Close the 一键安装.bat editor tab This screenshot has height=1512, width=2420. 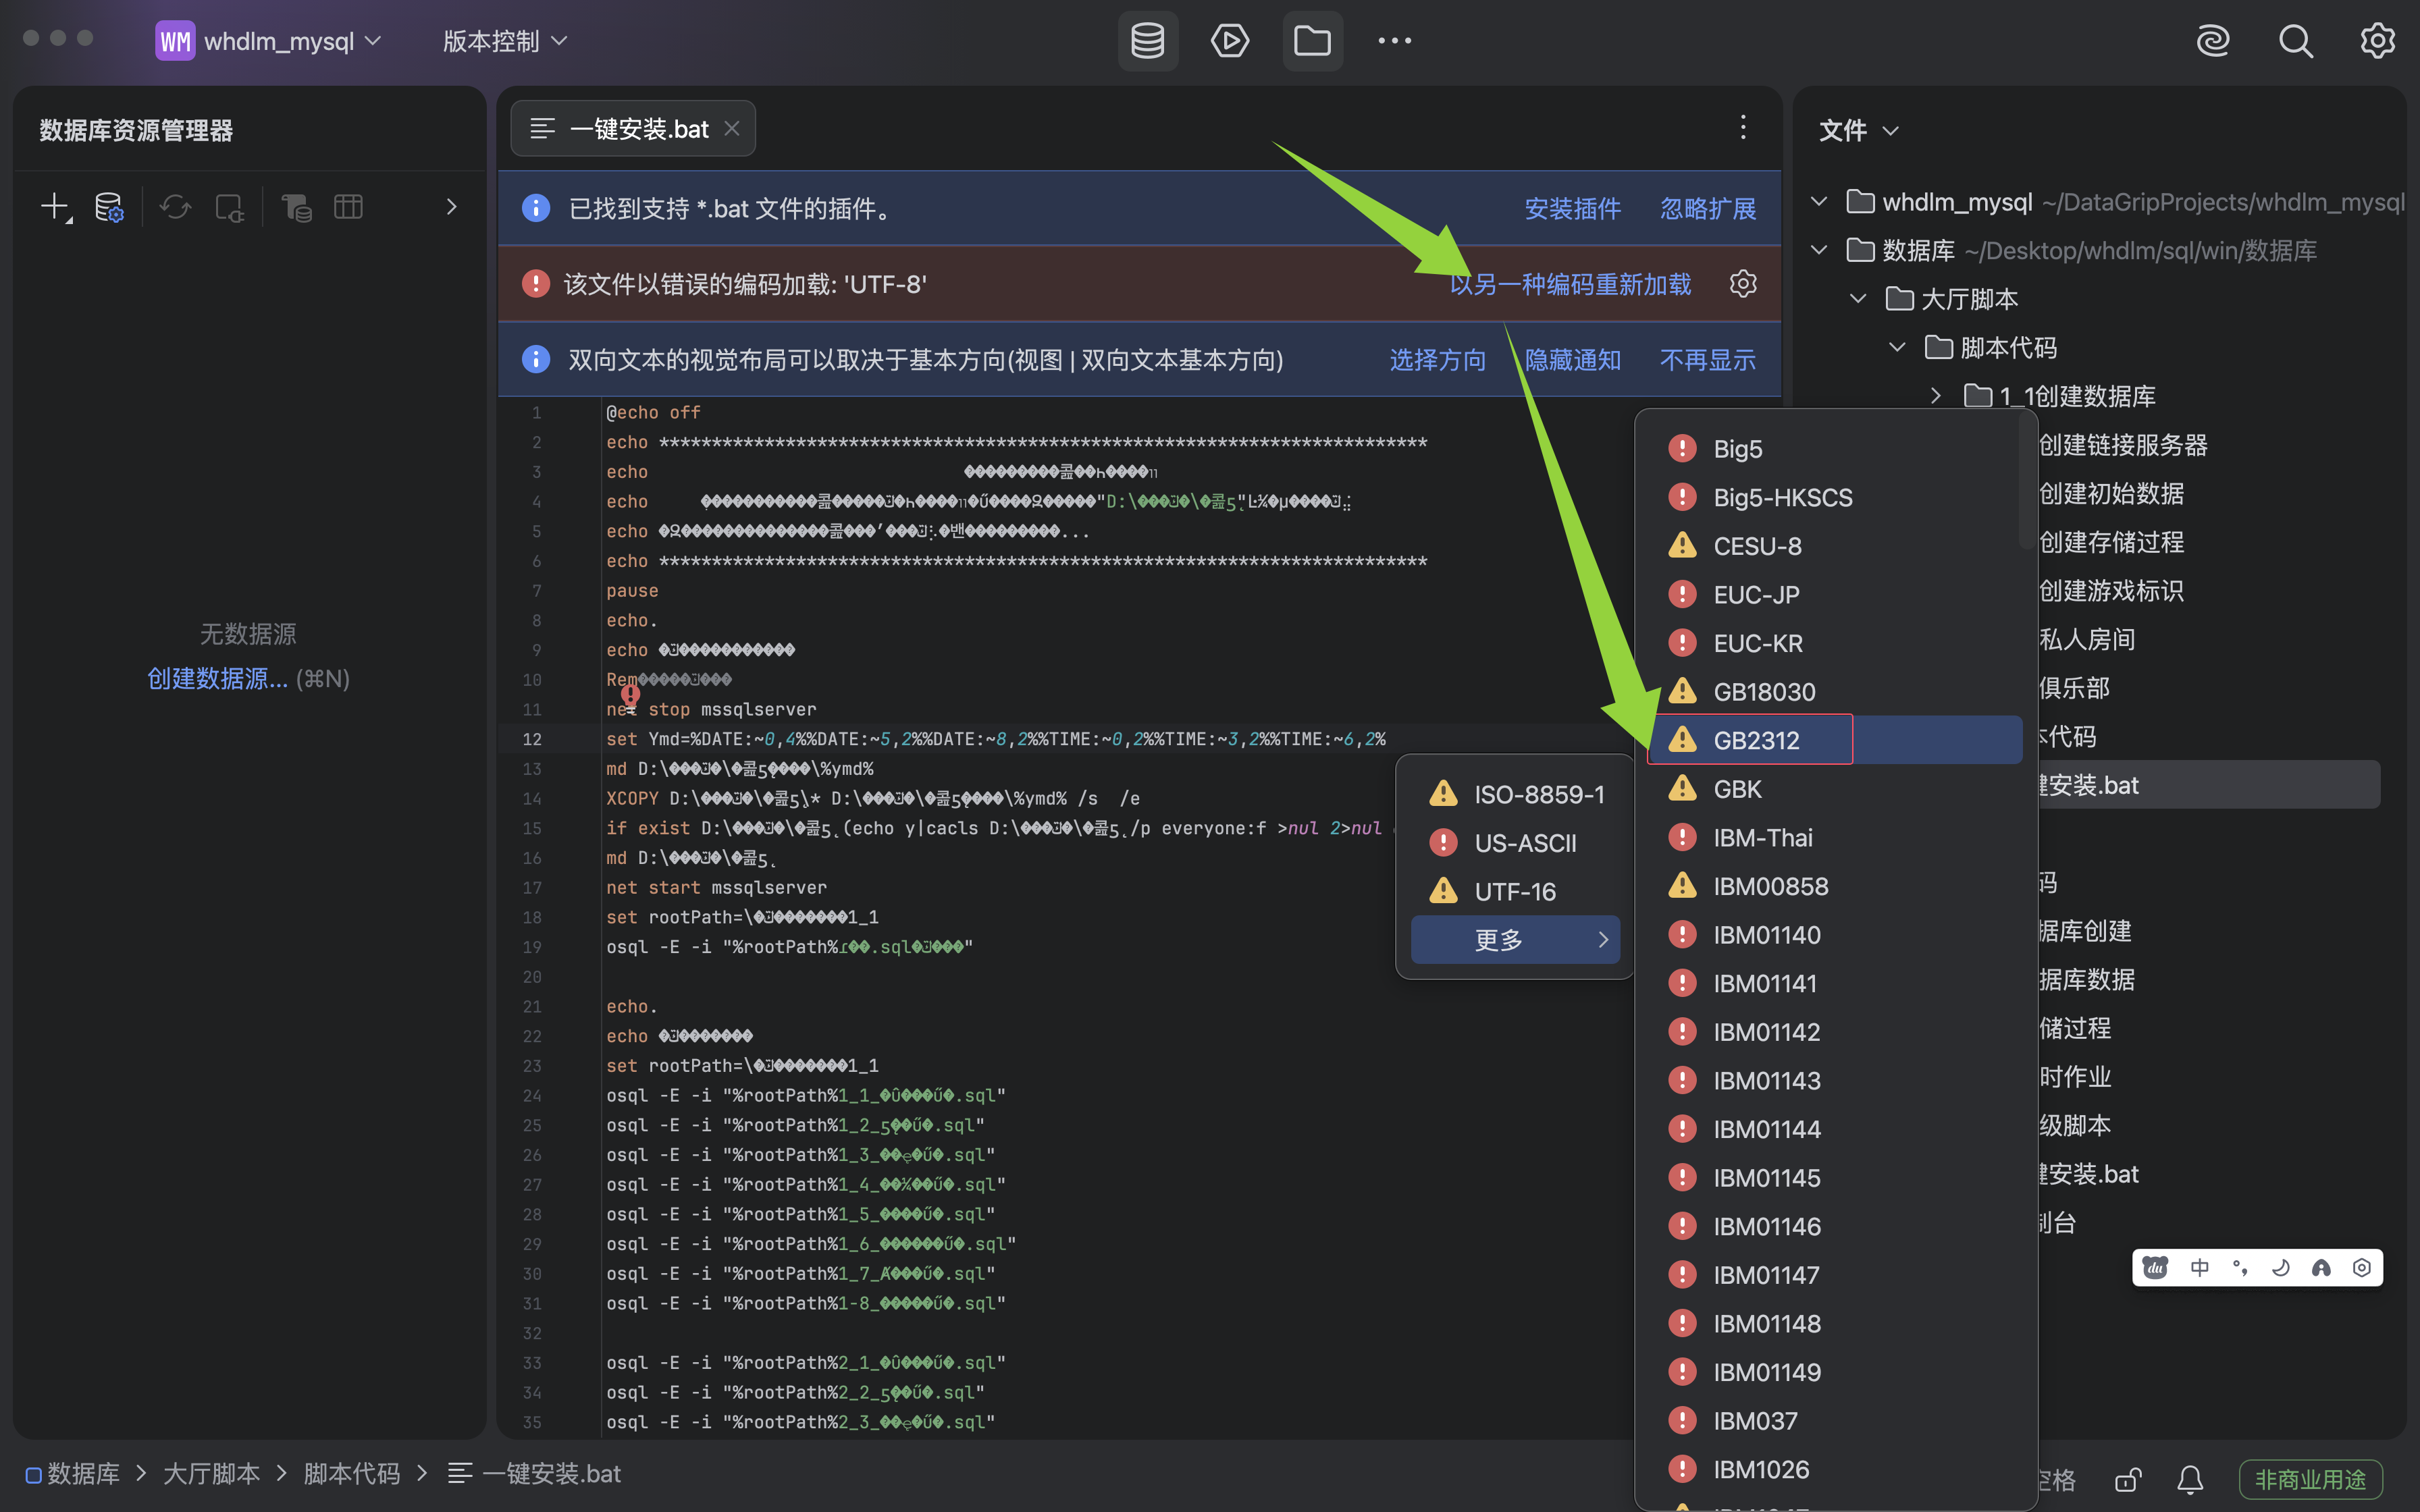coord(732,129)
